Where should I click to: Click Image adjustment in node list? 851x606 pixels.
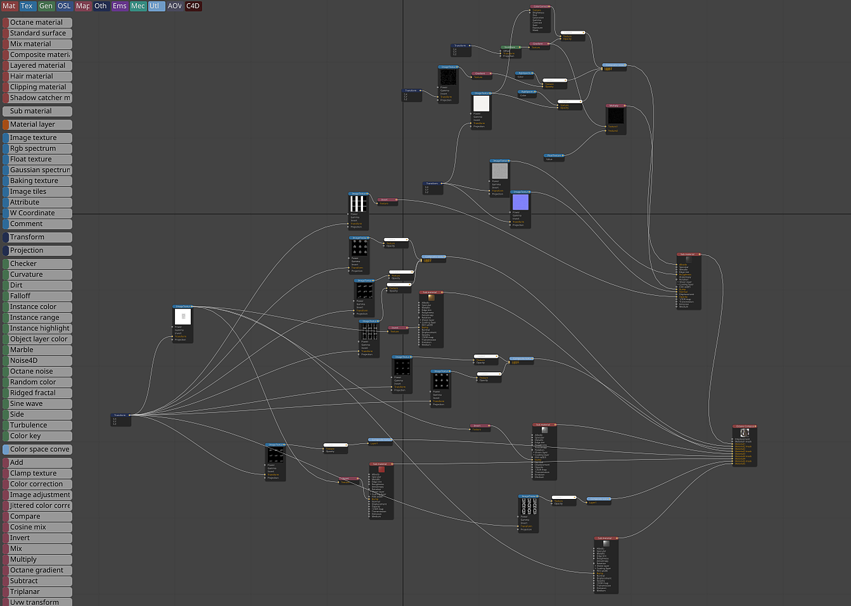coord(37,494)
